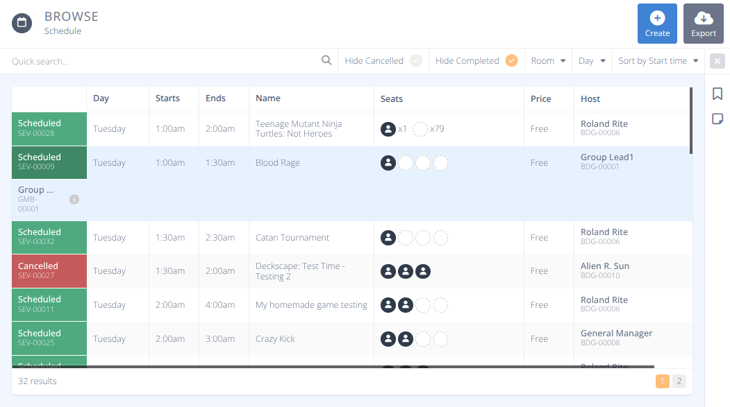Go to results page 2
The height and width of the screenshot is (407, 730).
point(679,381)
